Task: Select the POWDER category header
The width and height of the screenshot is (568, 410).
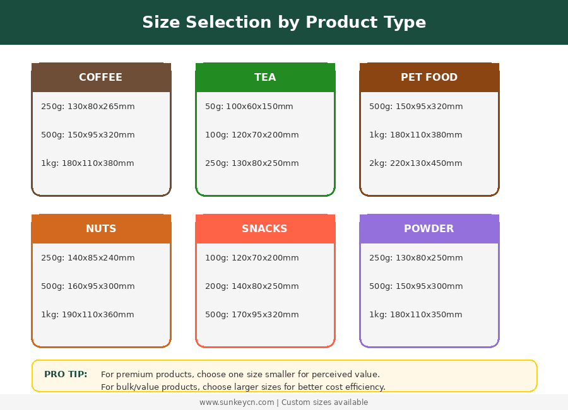Action: 429,229
